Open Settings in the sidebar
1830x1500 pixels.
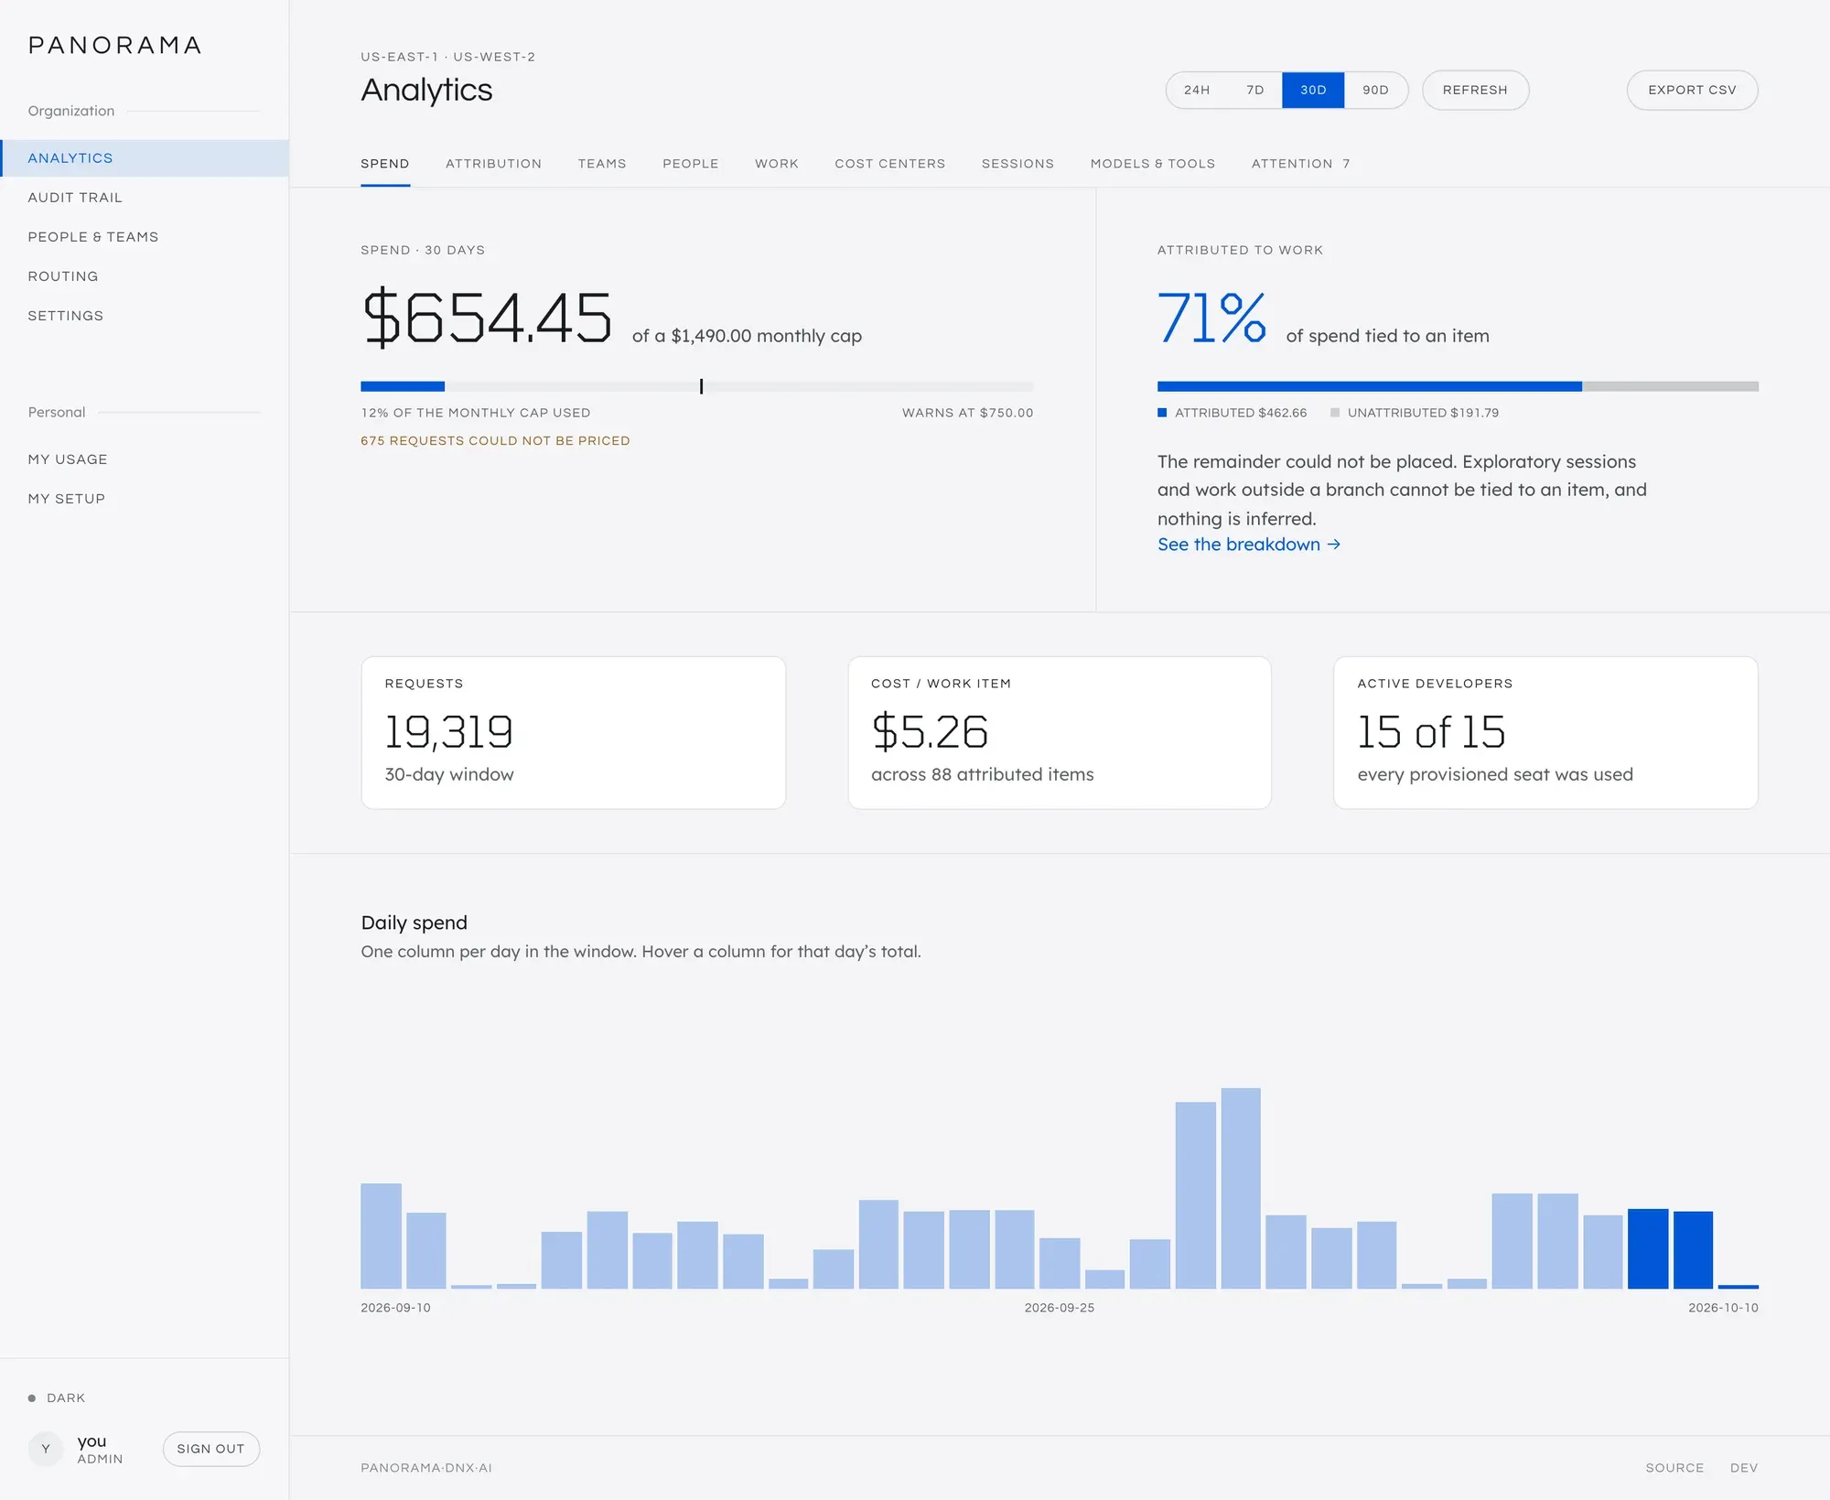pos(145,316)
